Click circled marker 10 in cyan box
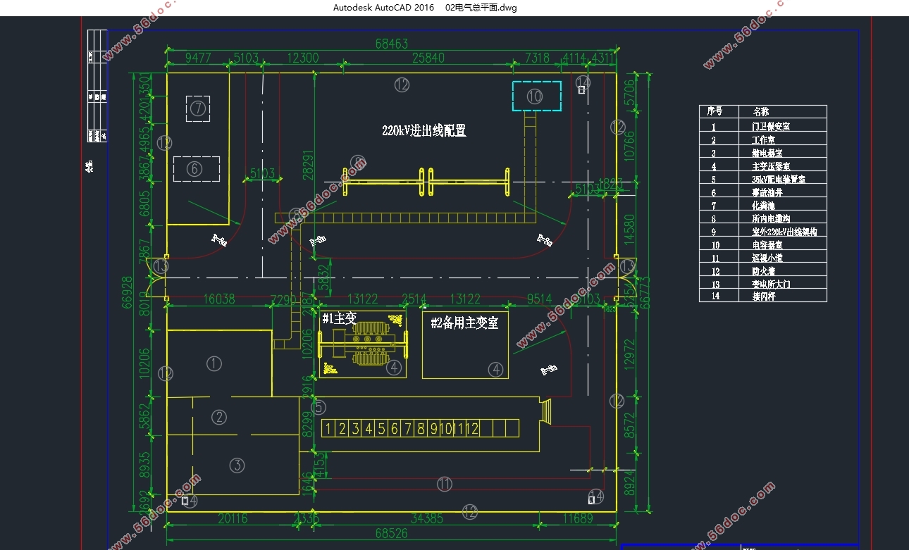 point(535,96)
